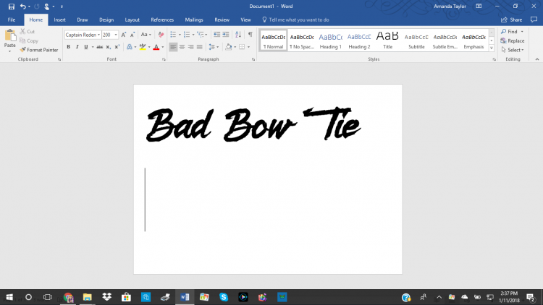Screen dimensions: 543x305
Task: Click the numbered list icon
Action: click(187, 35)
